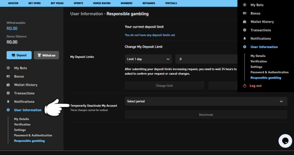
Task: Open Settings in right dropdown submenu
Action: (x=256, y=67)
